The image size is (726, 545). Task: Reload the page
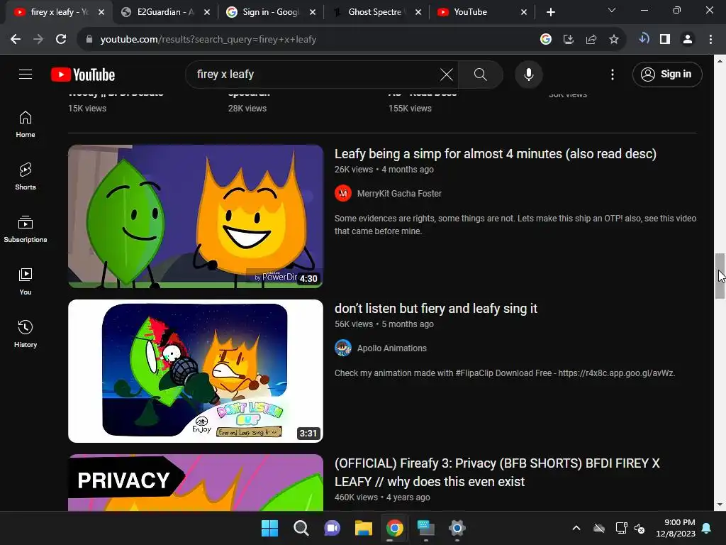coord(61,40)
